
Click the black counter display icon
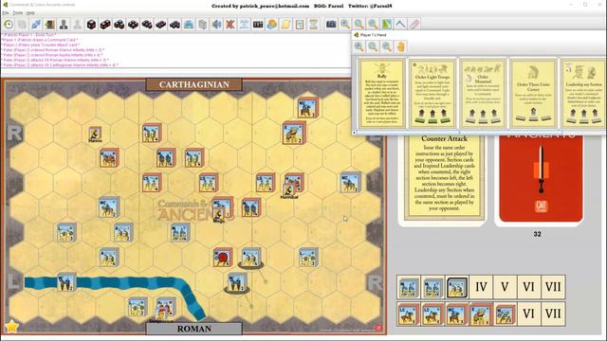click(258, 25)
